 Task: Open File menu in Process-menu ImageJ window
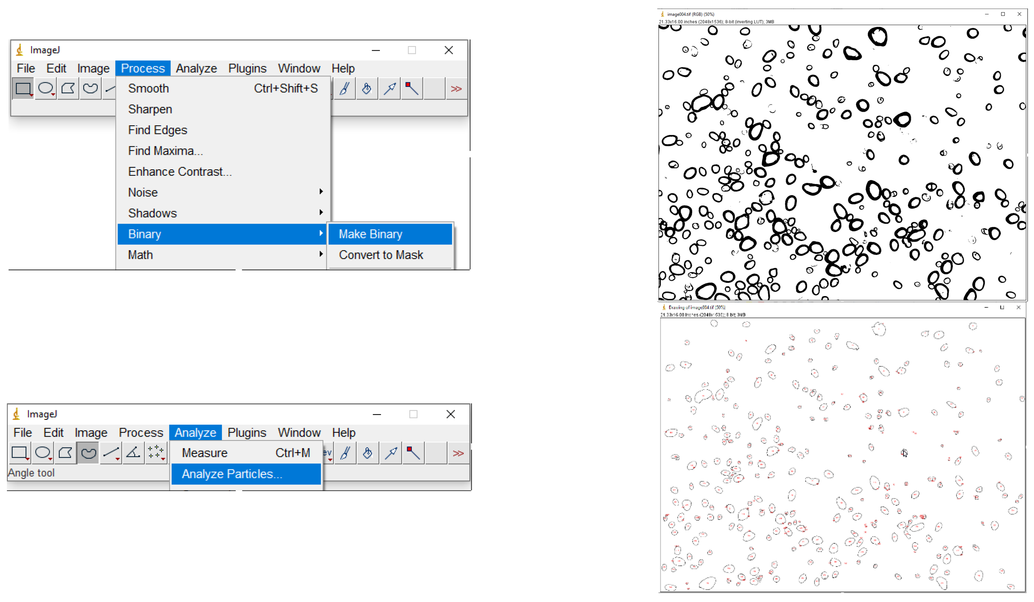[26, 68]
